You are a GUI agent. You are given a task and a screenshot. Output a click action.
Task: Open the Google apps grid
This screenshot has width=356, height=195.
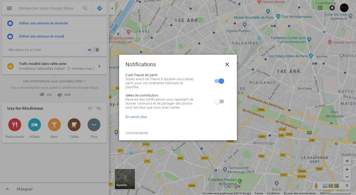(x=320, y=8)
